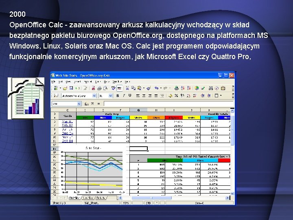293x220 pixels.
Task: Click the Find and Replace binoculars icon
Action: point(211,88)
